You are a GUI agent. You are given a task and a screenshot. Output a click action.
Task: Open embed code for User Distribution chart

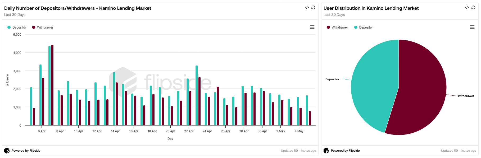click(467, 7)
